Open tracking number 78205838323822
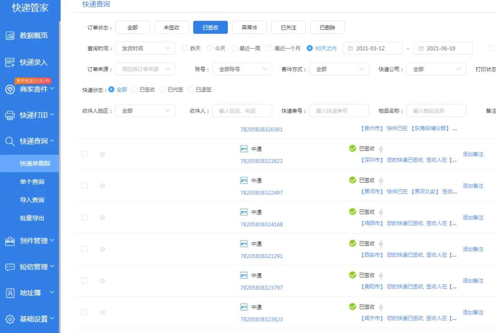Viewport: 496px width, 333px height. click(x=262, y=161)
